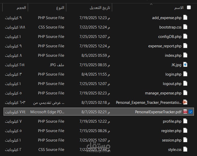197x156 pixels.
Task: Click the add_expense.php file icon
Action: coord(185,18)
